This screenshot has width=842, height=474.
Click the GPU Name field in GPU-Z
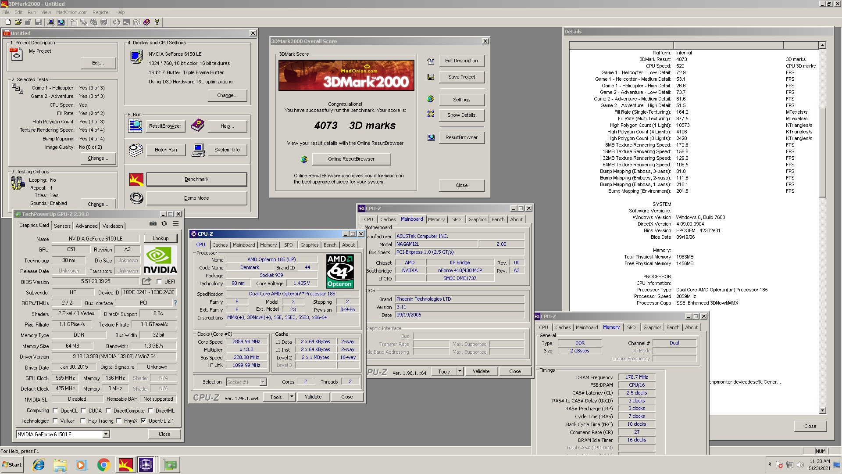pos(96,239)
